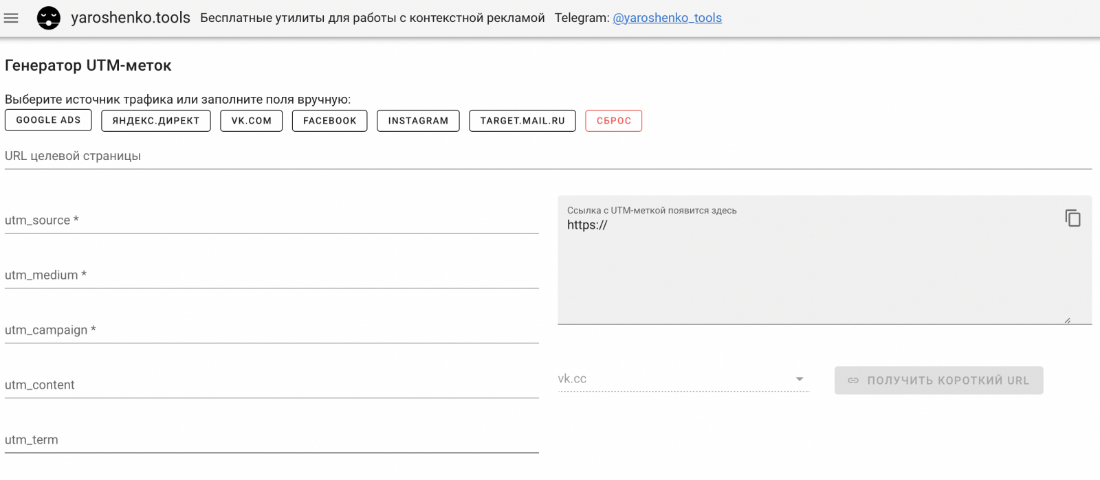The height and width of the screenshot is (480, 1100).
Task: Select the Google Ads traffic source
Action: [48, 120]
